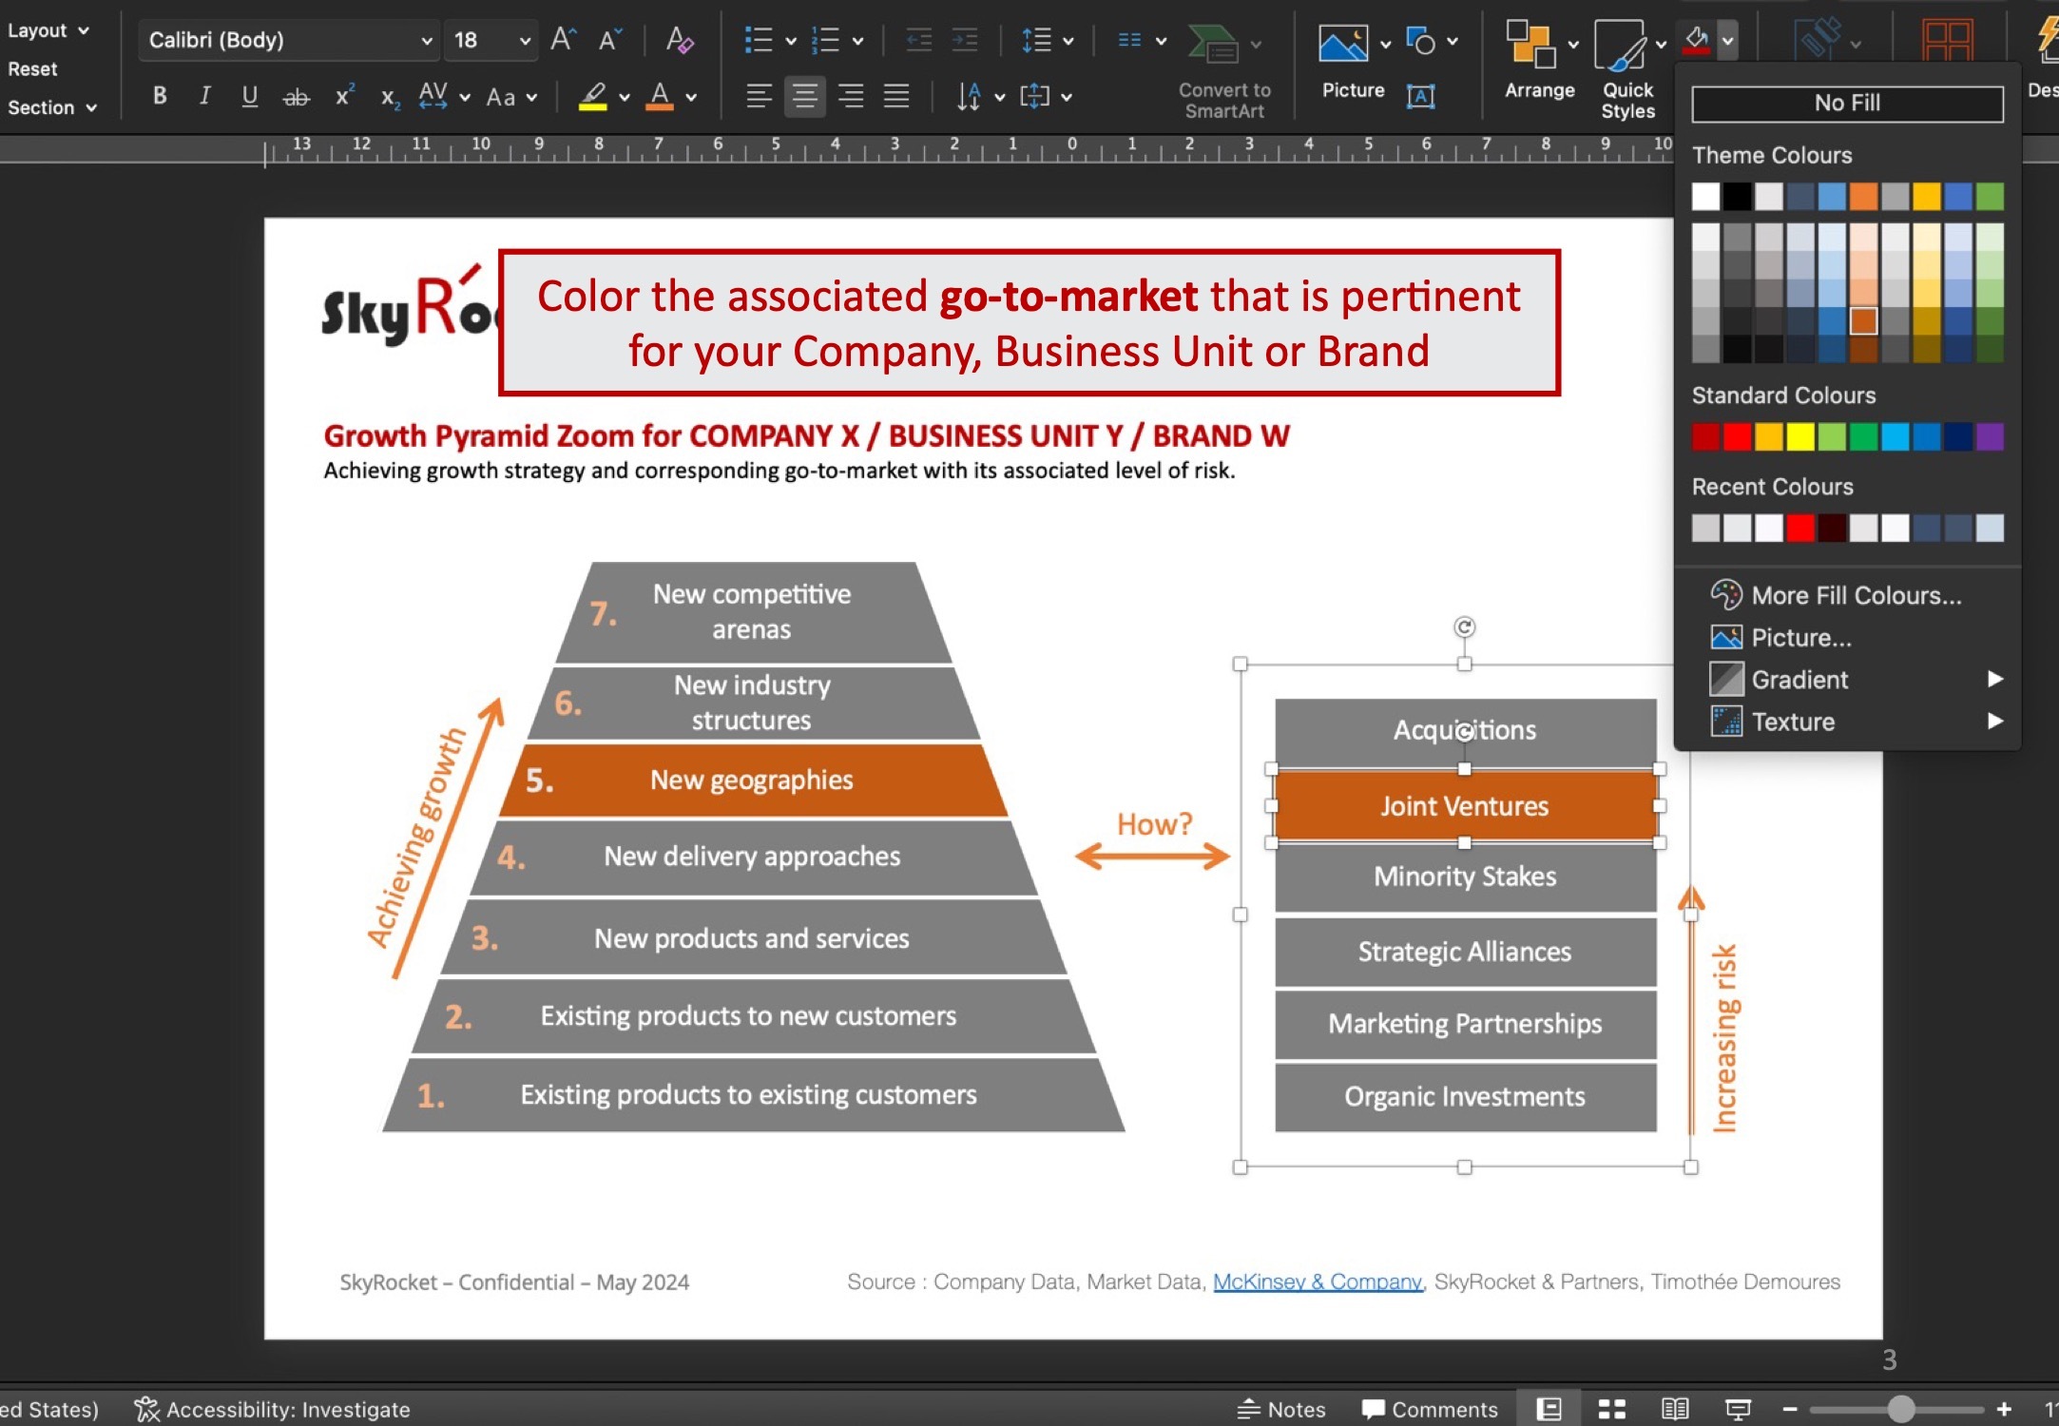
Task: Toggle superscript formatting
Action: tap(344, 96)
